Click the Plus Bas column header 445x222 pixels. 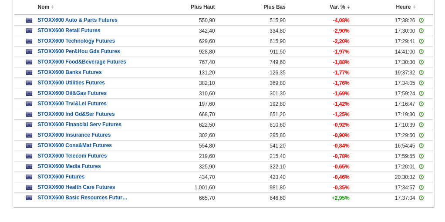pyautogui.click(x=274, y=7)
